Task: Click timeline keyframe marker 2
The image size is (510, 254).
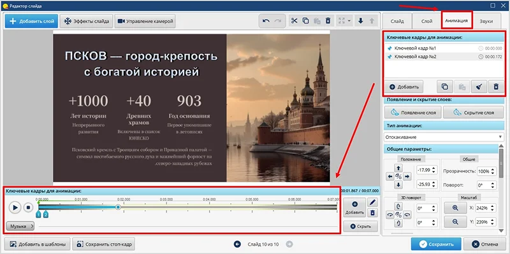Action: pos(46,214)
